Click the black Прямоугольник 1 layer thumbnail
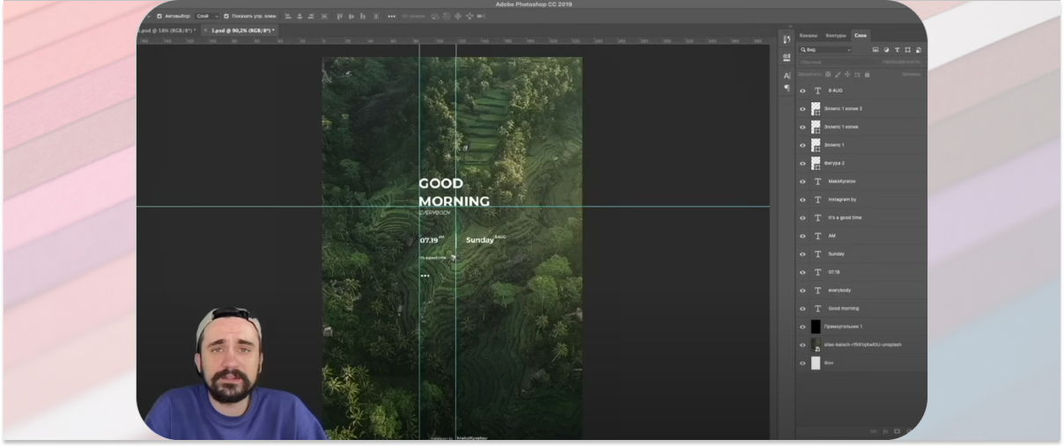Image resolution: width=1064 pixels, height=447 pixels. pyautogui.click(x=816, y=326)
